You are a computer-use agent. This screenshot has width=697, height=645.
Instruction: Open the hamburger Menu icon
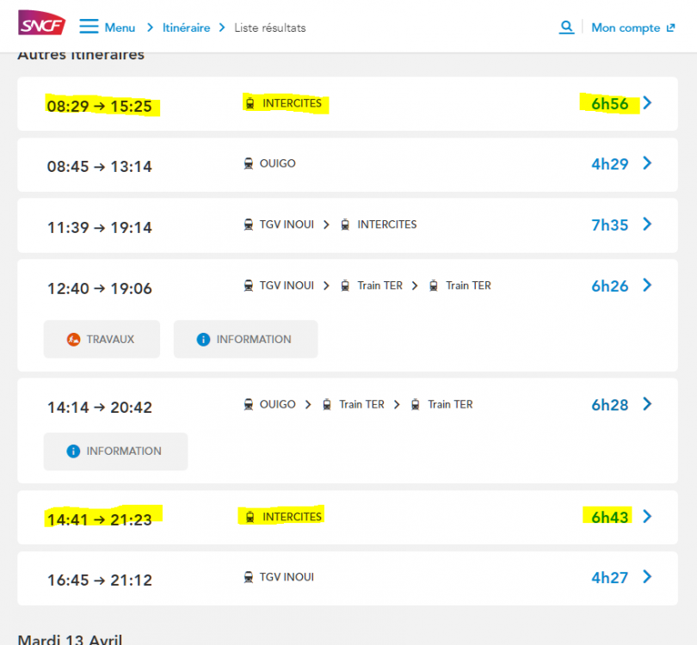coord(89,27)
